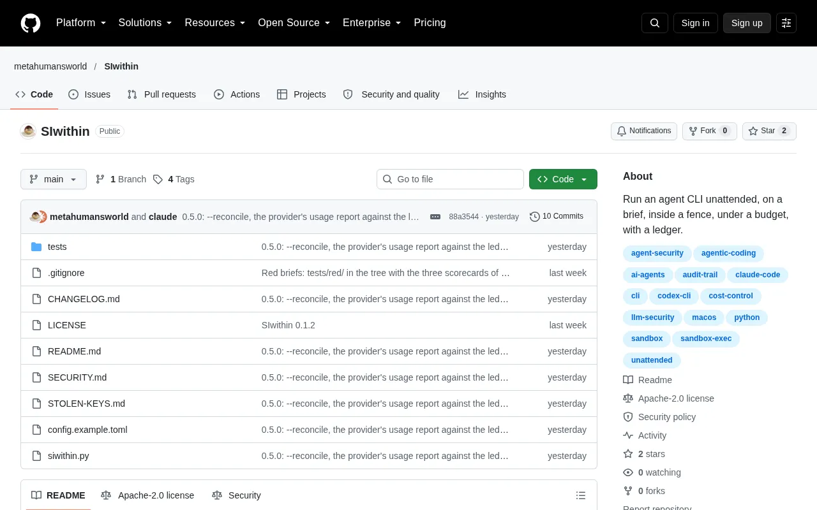Viewport: 817px width, 510px height.
Task: Expand the Open Source menu
Action: click(294, 23)
